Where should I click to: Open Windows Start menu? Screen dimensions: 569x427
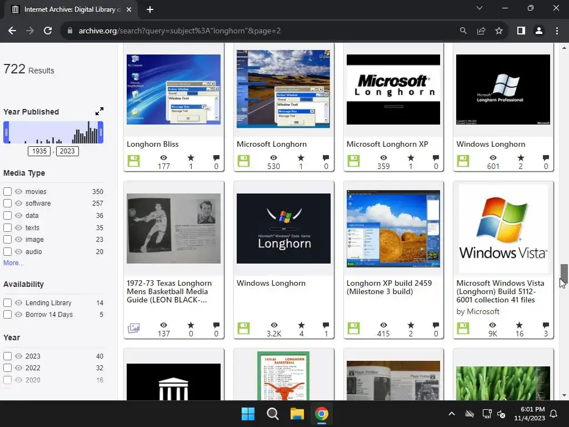tap(248, 414)
